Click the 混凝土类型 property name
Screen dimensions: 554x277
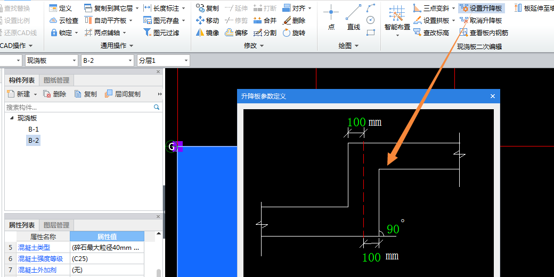coord(34,248)
